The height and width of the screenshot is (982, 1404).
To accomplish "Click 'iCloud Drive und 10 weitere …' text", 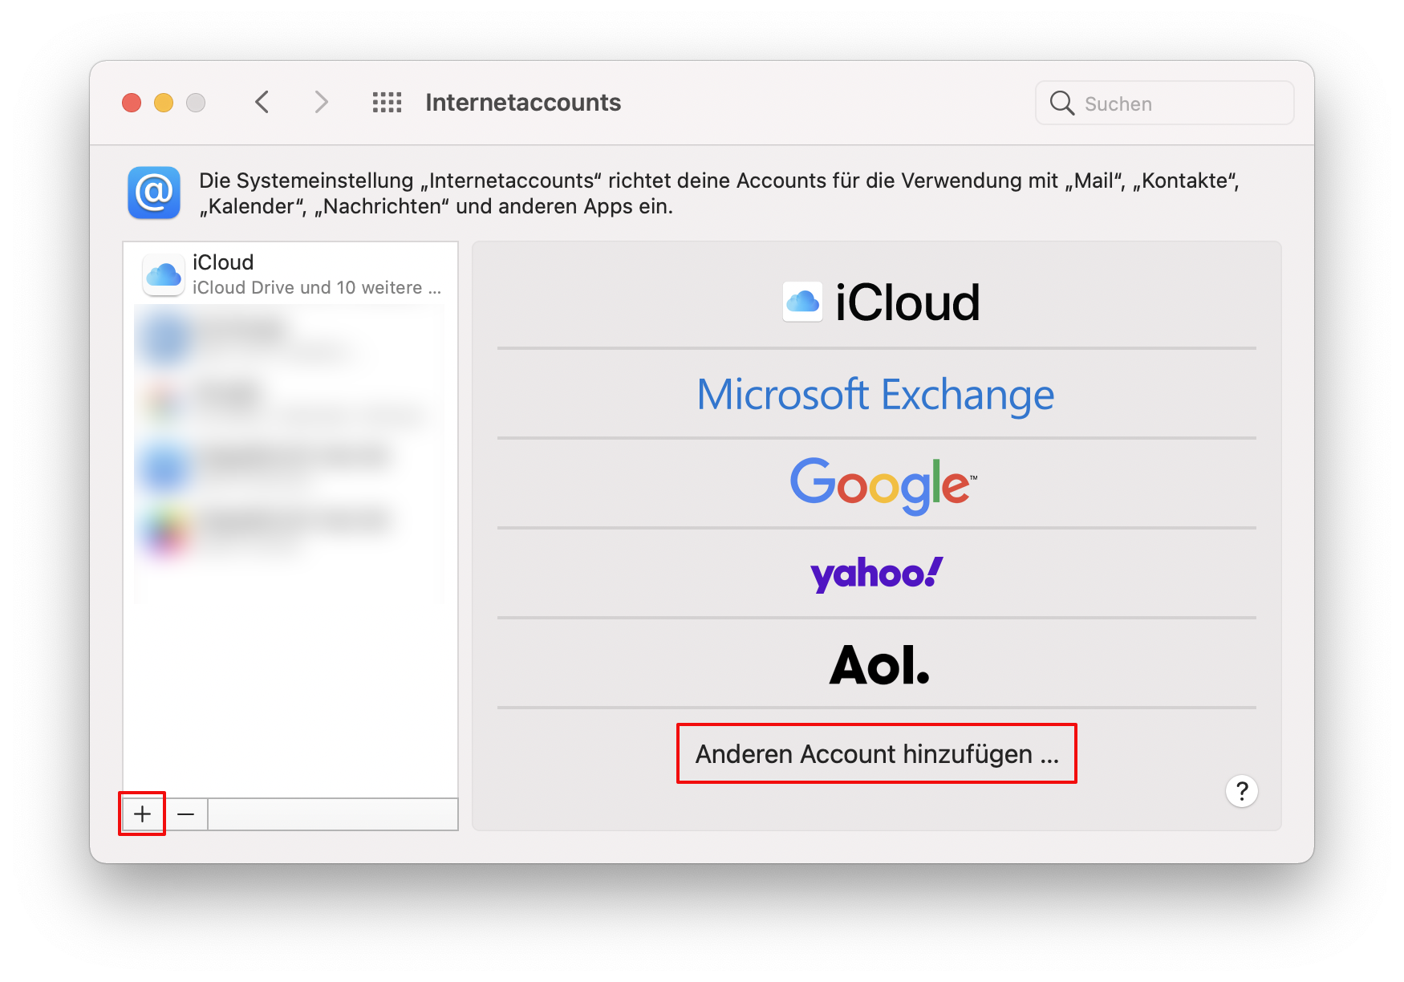I will point(317,287).
